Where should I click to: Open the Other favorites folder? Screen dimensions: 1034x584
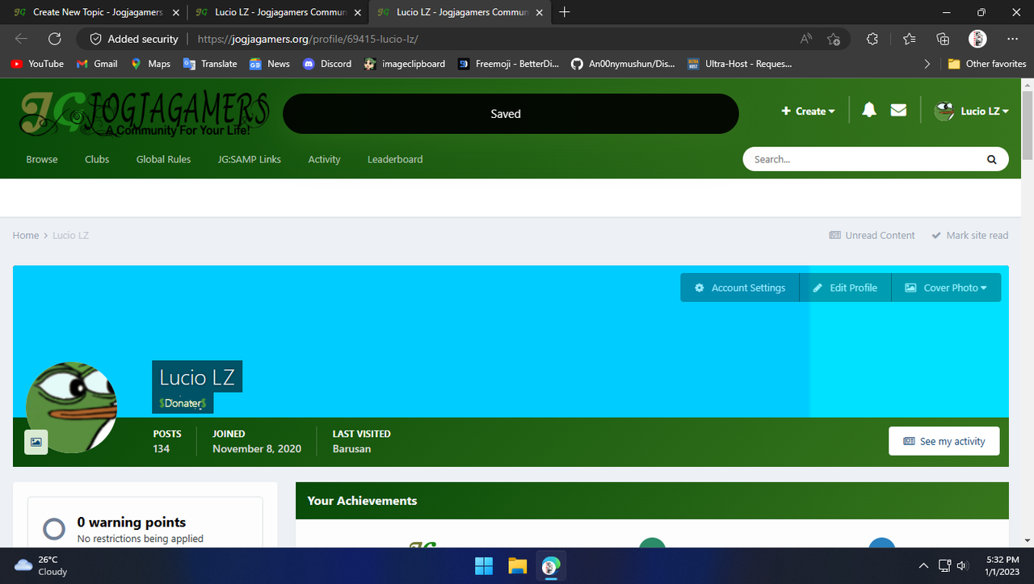986,64
